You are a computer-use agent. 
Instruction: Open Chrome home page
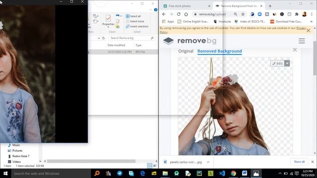[186, 14]
